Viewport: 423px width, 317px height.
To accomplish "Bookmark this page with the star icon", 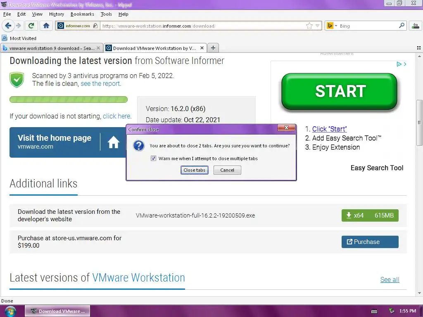I will (309, 26).
